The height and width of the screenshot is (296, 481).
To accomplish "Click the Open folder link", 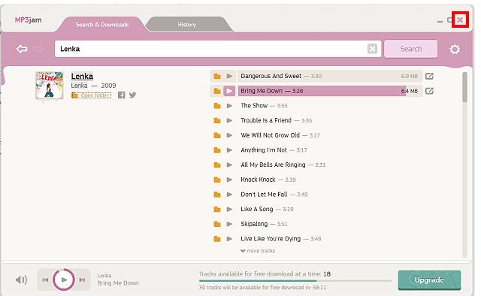I will click(x=91, y=95).
